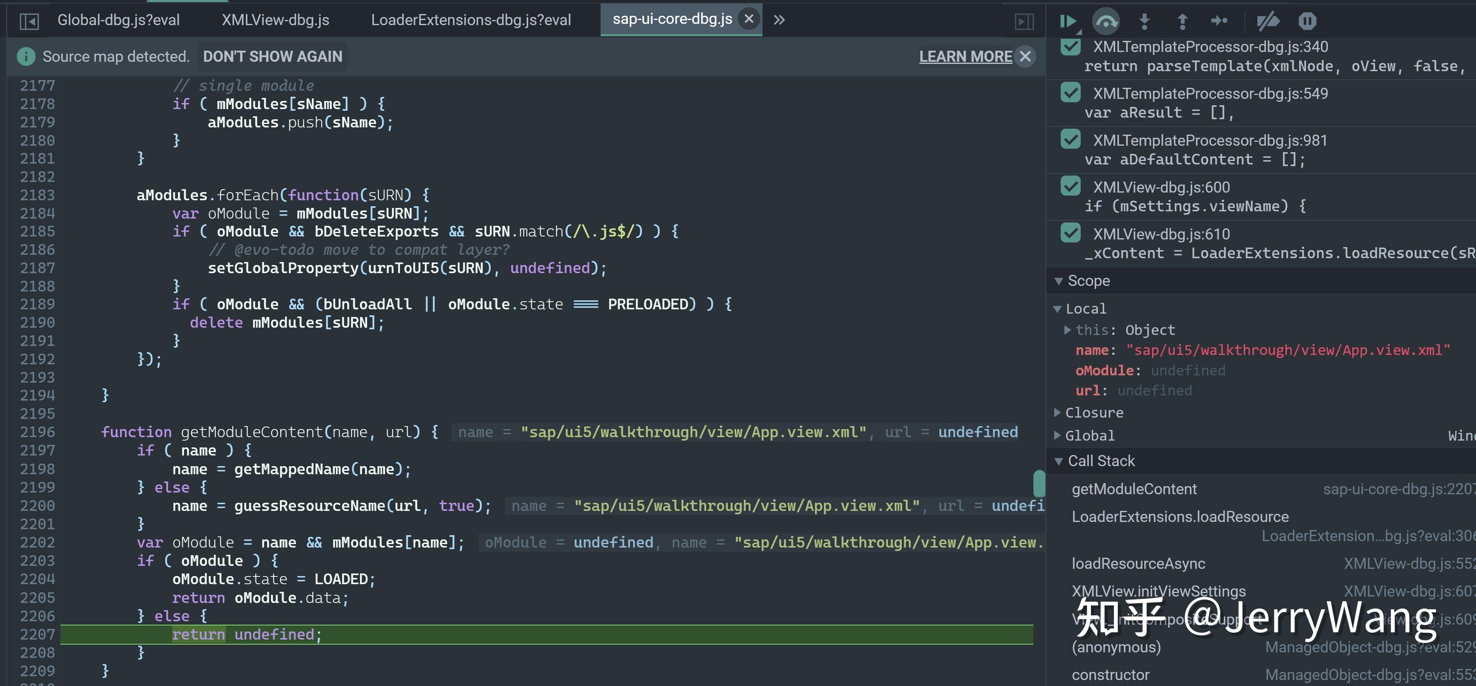
Task: Deactivate all breakpoints via the slashed breakpoint icon
Action: (1269, 20)
